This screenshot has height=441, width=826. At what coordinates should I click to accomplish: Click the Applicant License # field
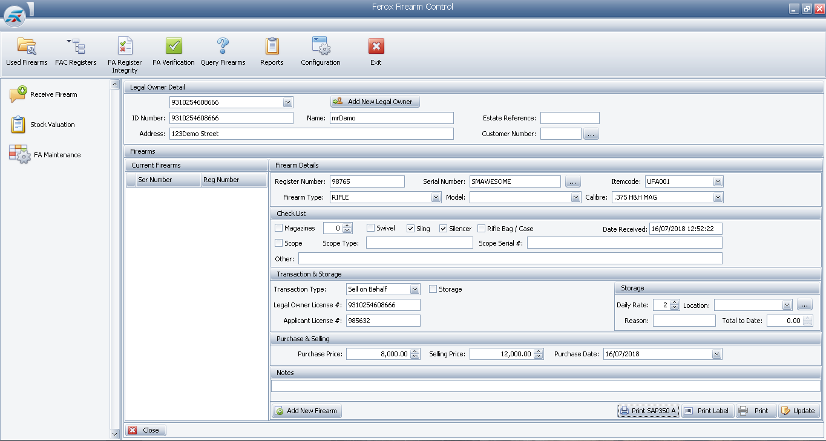[x=383, y=321]
